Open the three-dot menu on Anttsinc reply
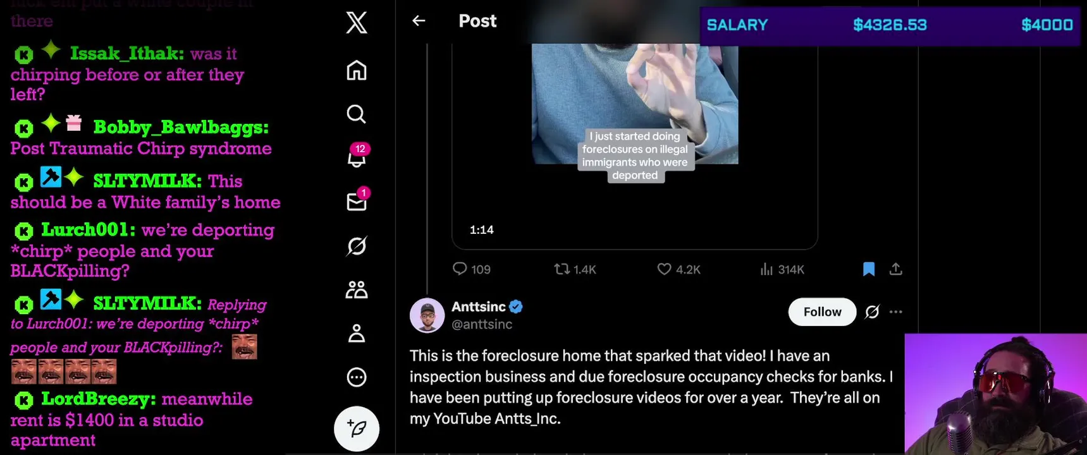The image size is (1087, 455). click(895, 312)
